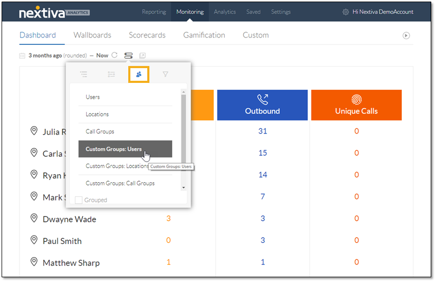Click the orange column header
Image resolution: width=436 pixels, height=282 pixels.
coord(202,105)
